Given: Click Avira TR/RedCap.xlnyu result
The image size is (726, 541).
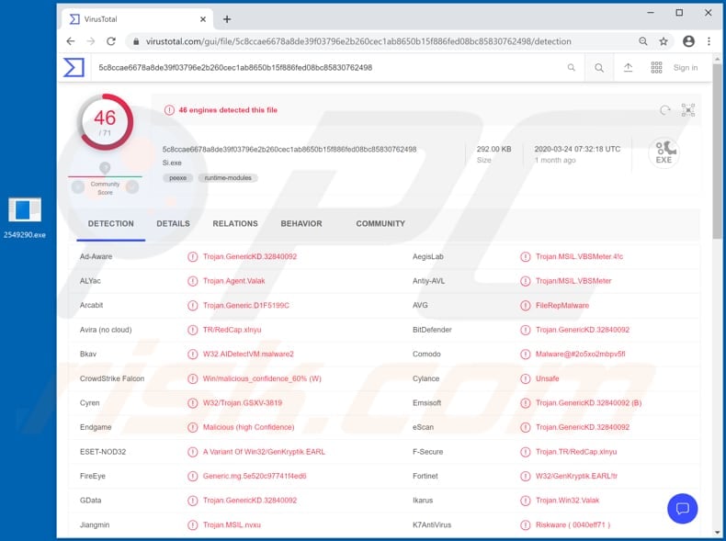Looking at the screenshot, I should pyautogui.click(x=232, y=330).
